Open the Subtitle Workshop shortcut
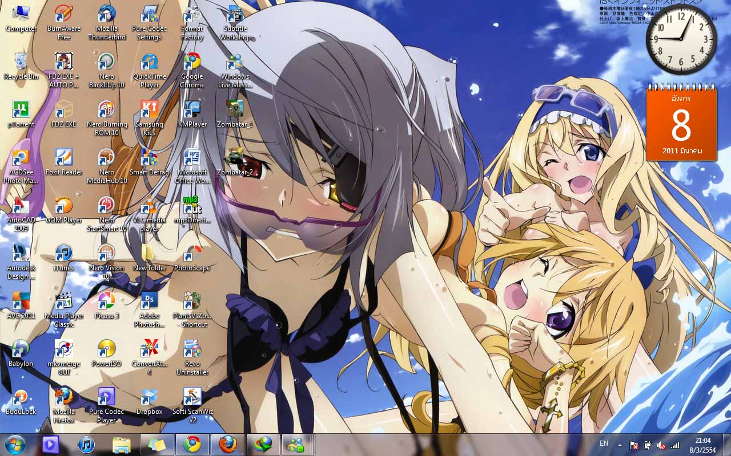 coord(235,23)
